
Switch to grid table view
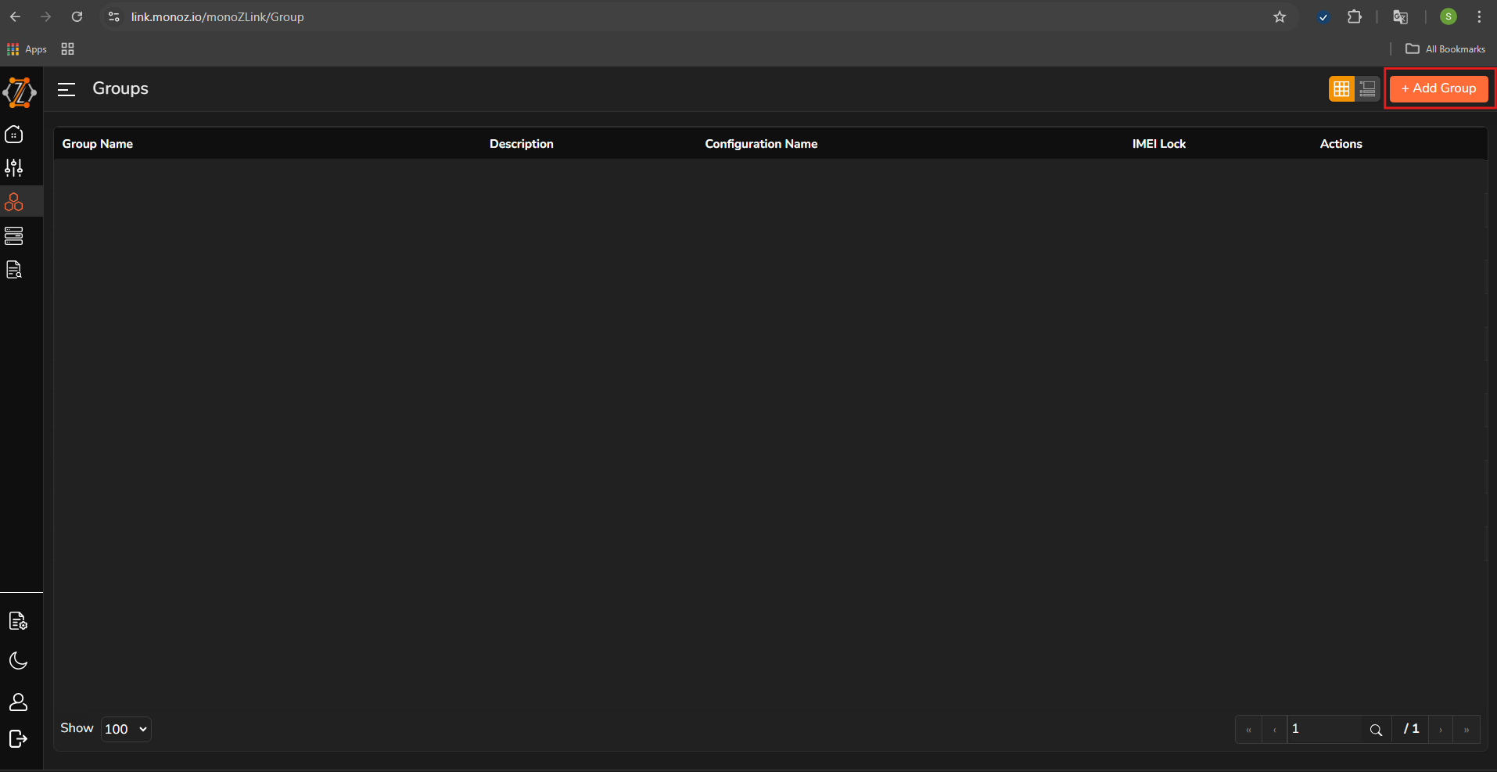[1341, 89]
